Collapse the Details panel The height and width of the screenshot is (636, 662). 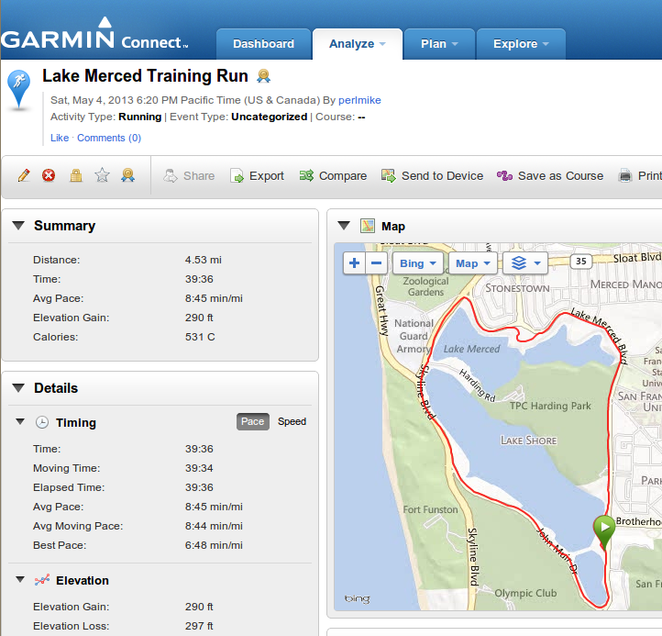pyautogui.click(x=18, y=388)
